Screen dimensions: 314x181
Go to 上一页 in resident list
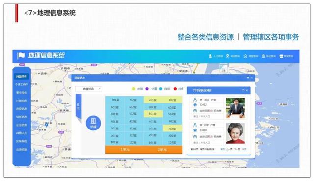point(229,149)
